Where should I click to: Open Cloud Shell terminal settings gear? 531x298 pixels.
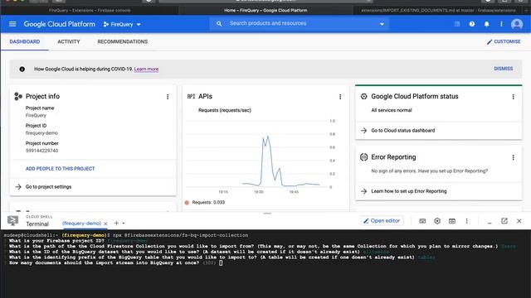(x=437, y=221)
